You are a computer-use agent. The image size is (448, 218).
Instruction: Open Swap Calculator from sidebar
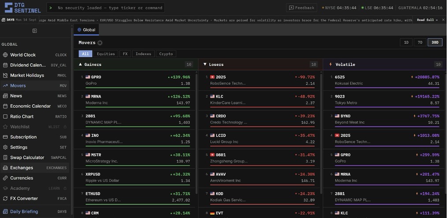(34, 157)
